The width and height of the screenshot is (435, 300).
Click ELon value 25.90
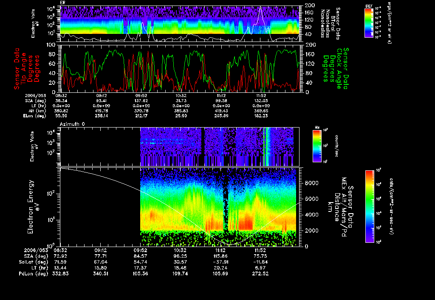(181, 116)
